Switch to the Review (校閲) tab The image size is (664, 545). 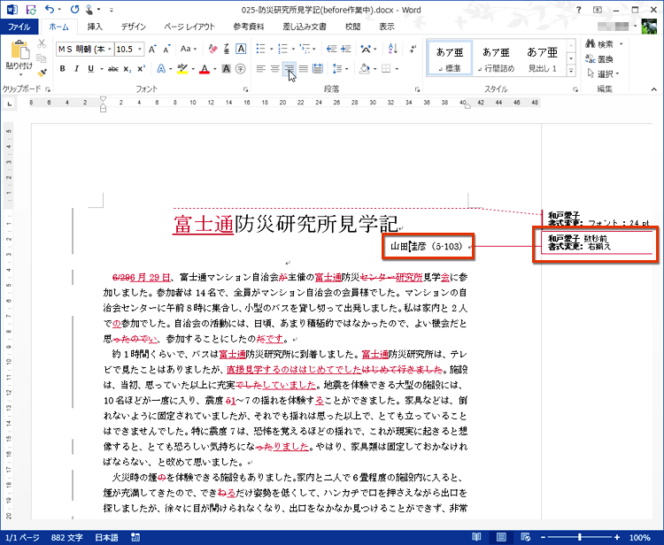click(352, 27)
